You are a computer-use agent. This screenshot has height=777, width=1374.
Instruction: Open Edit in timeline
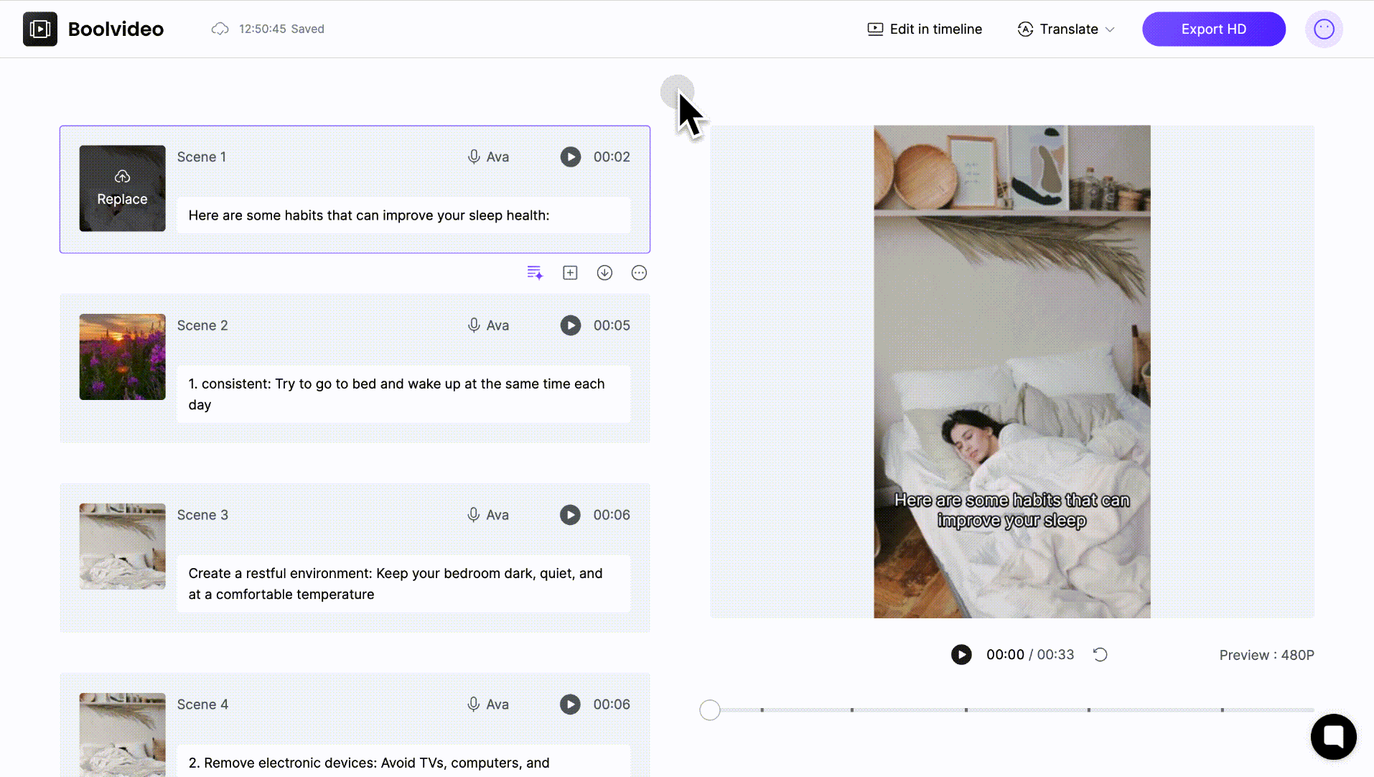925,29
